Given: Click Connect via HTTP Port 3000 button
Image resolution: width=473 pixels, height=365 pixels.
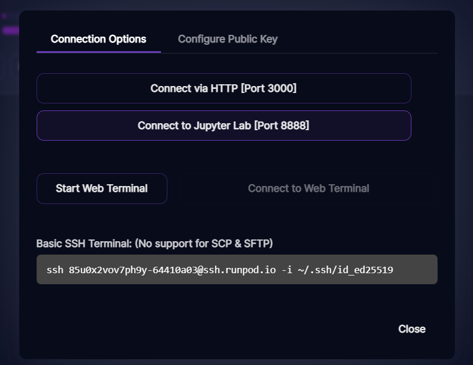Looking at the screenshot, I should tap(224, 88).
